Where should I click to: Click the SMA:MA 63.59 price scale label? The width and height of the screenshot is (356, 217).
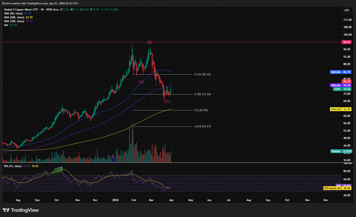tap(341, 109)
